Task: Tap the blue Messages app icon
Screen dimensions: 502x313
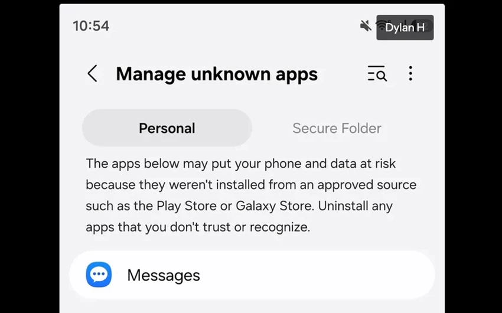Action: tap(99, 275)
